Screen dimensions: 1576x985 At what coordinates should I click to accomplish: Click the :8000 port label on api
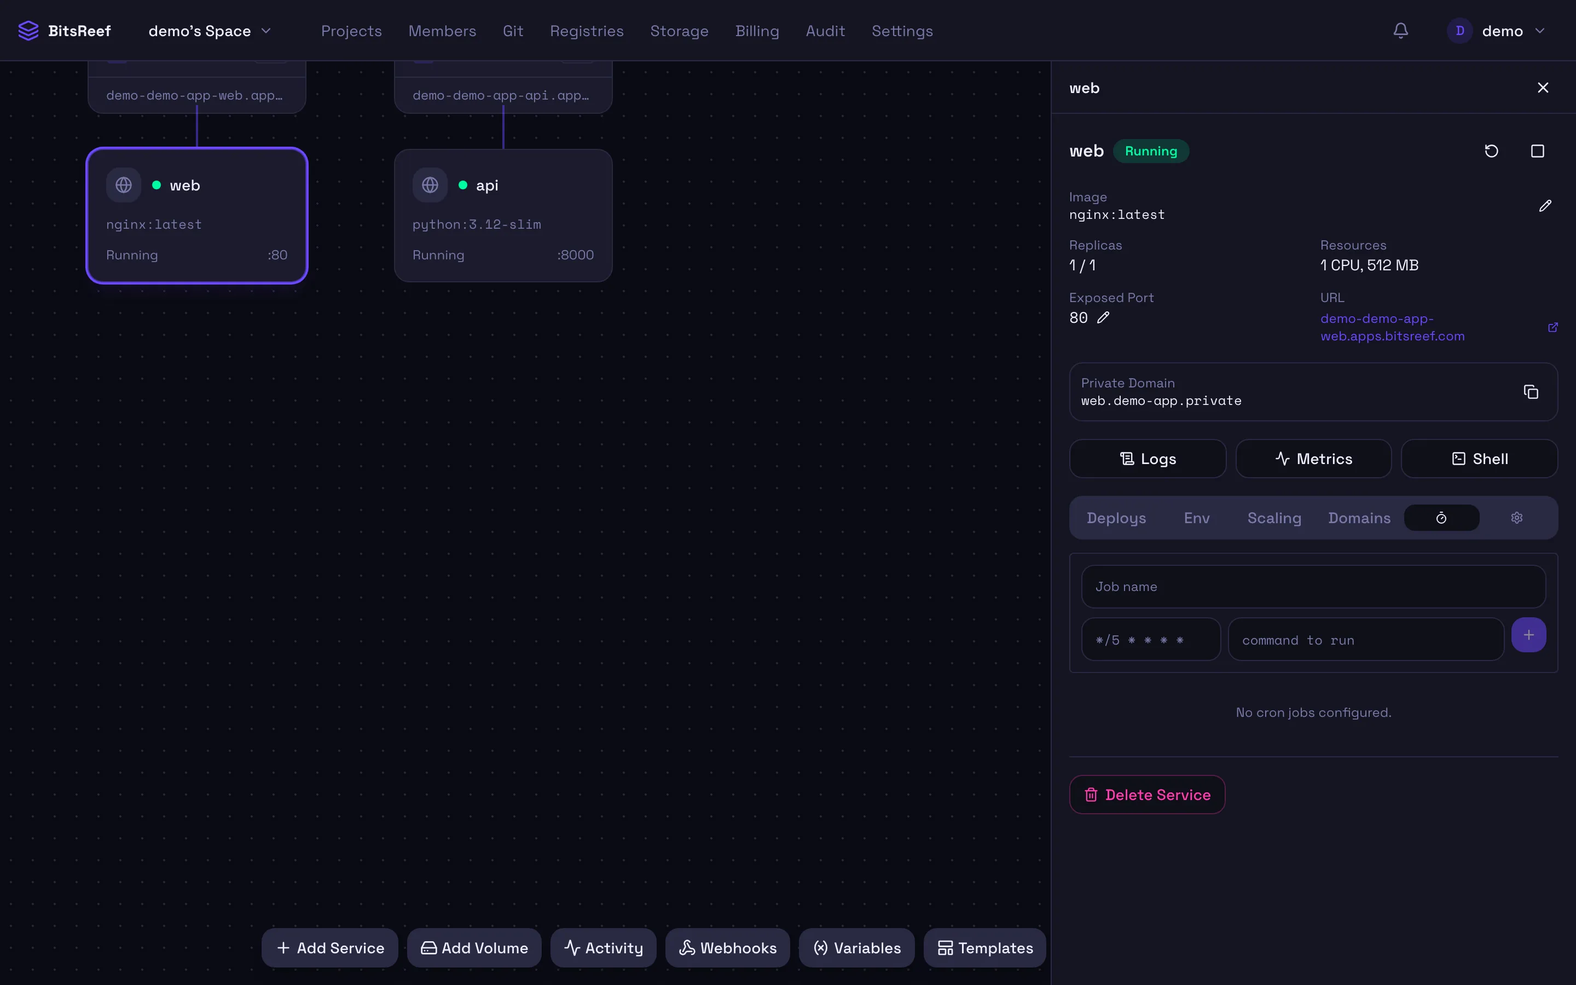tap(575, 256)
